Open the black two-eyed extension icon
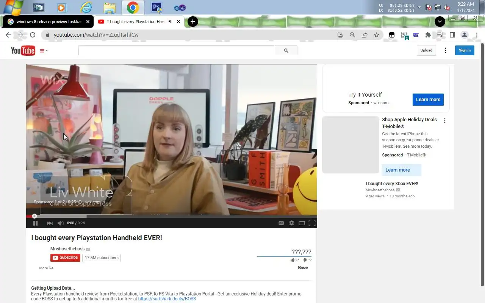This screenshot has height=303, width=485. (392, 35)
